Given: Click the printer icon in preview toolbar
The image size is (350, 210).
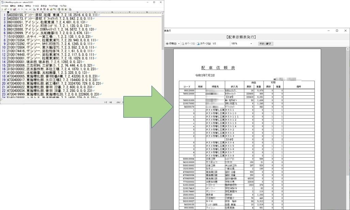Looking at the screenshot, I should tap(167, 44).
